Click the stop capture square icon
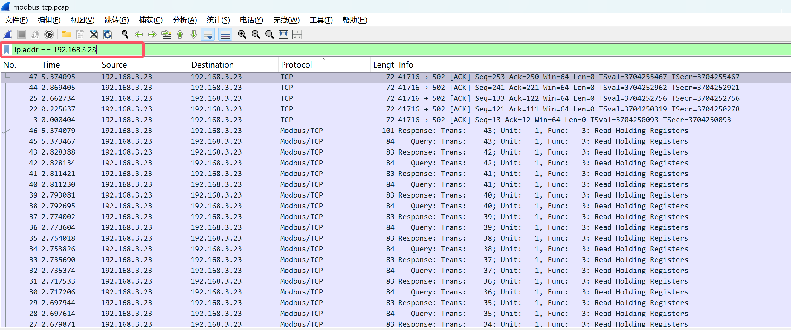The width and height of the screenshot is (791, 330). click(x=22, y=34)
